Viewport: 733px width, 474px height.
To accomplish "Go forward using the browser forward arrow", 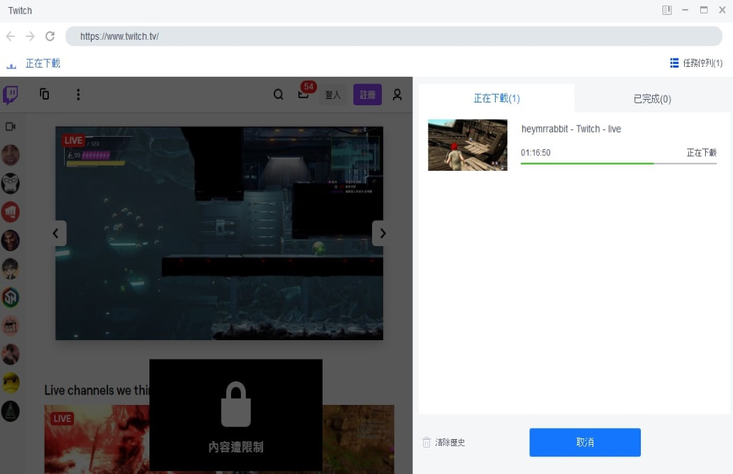I will pyautogui.click(x=30, y=36).
